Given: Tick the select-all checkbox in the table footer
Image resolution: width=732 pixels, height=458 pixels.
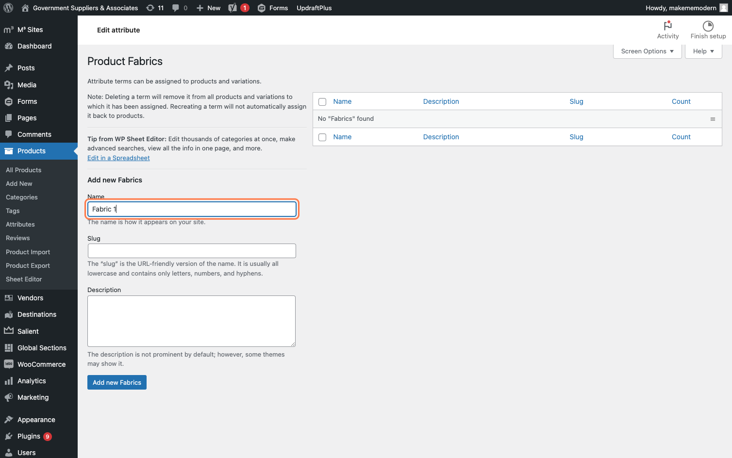Looking at the screenshot, I should point(322,137).
